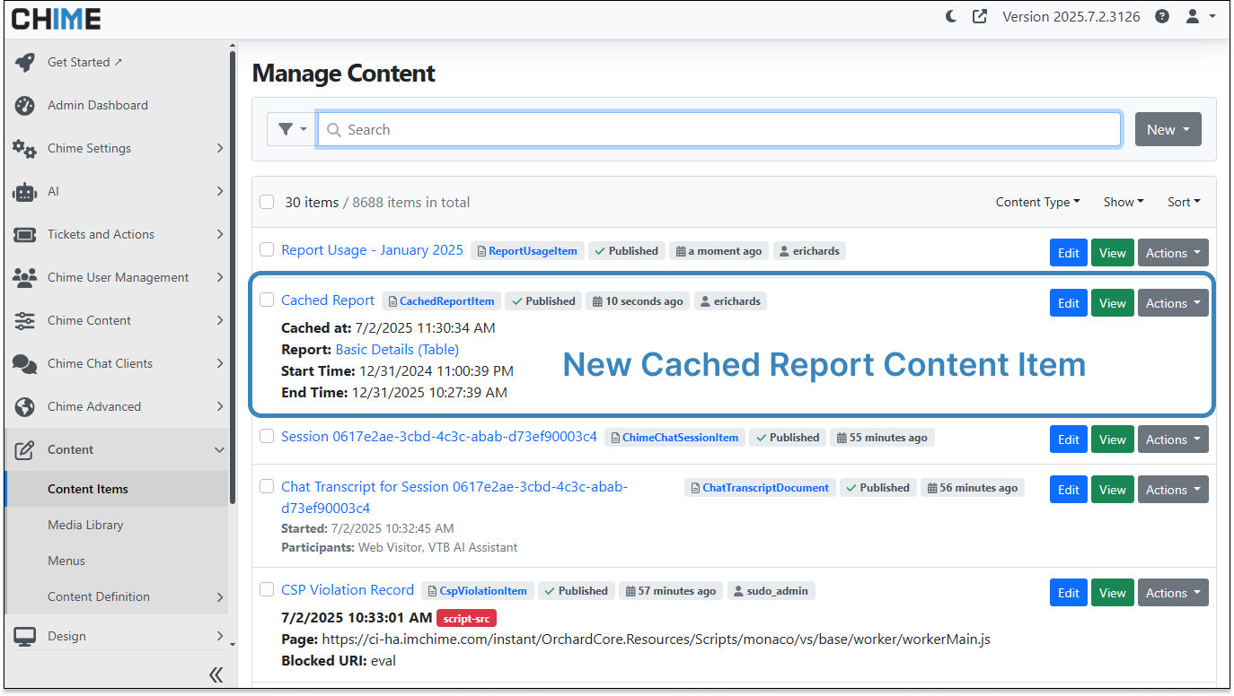This screenshot has width=1234, height=696.
Task: Open the Content Items menu entry
Action: (x=117, y=489)
